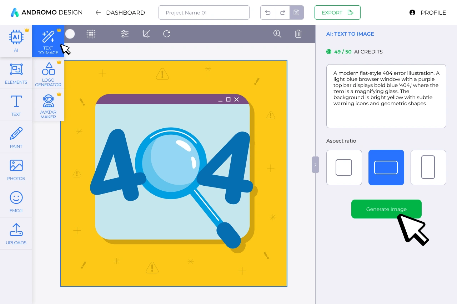Click the zoom in magnifier icon
Screen dimensions: 457x304
click(277, 34)
